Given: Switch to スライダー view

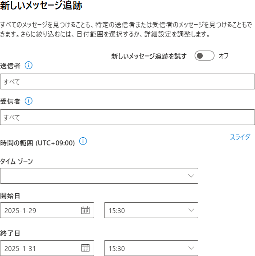Looking at the screenshot, I should (x=242, y=137).
